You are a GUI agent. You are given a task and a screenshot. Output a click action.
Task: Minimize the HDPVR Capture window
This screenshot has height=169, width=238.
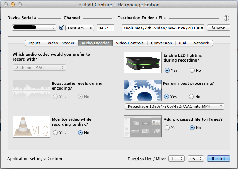point(13,5)
